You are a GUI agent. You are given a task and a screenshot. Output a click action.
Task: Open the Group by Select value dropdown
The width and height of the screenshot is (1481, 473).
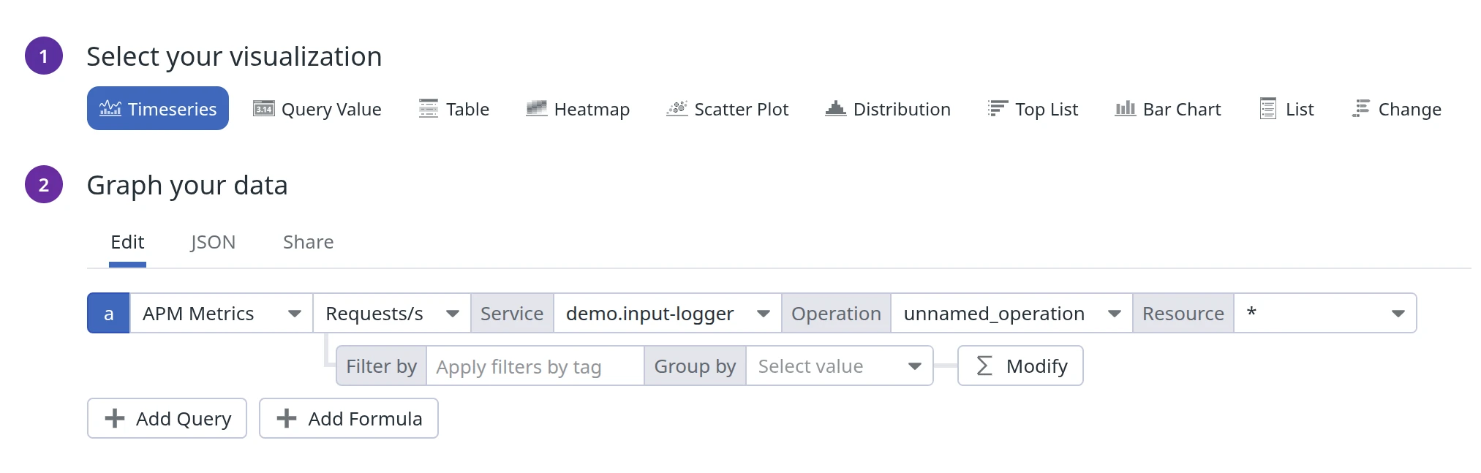[x=839, y=366]
